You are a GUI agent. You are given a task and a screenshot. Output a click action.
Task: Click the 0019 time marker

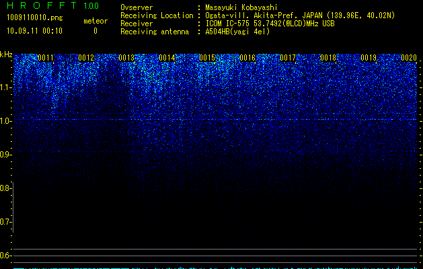click(x=369, y=58)
